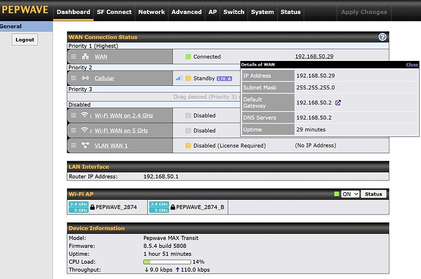Click the drag handle on WAN row
The width and height of the screenshot is (421, 279).
coord(73,57)
